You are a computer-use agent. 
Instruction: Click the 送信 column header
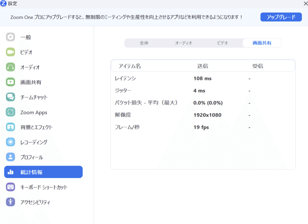[203, 66]
